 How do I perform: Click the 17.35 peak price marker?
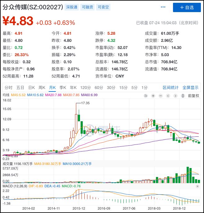pos(85,103)
